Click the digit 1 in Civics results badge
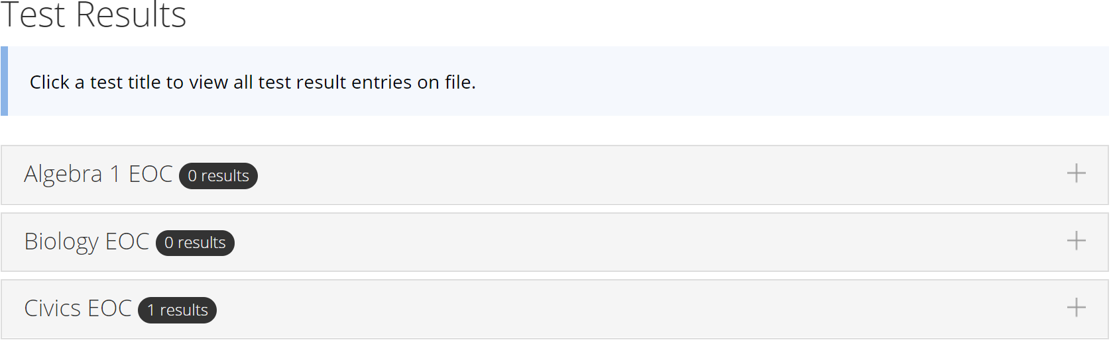The width and height of the screenshot is (1111, 342). [151, 310]
